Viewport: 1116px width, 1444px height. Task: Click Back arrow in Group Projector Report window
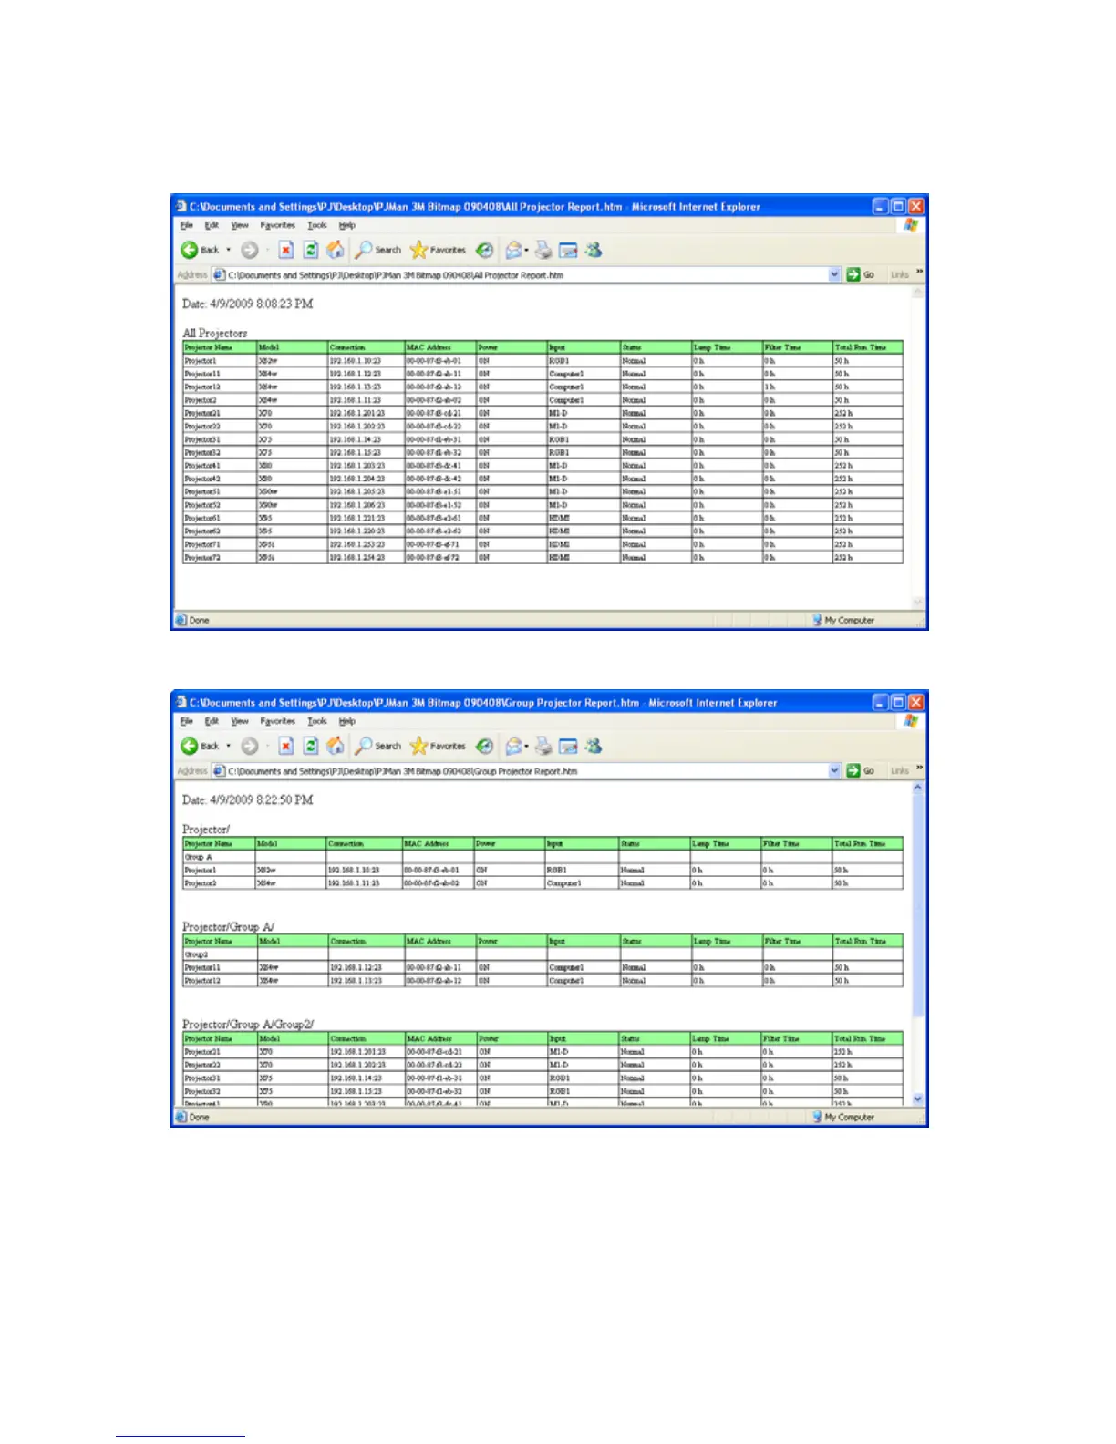point(190,746)
